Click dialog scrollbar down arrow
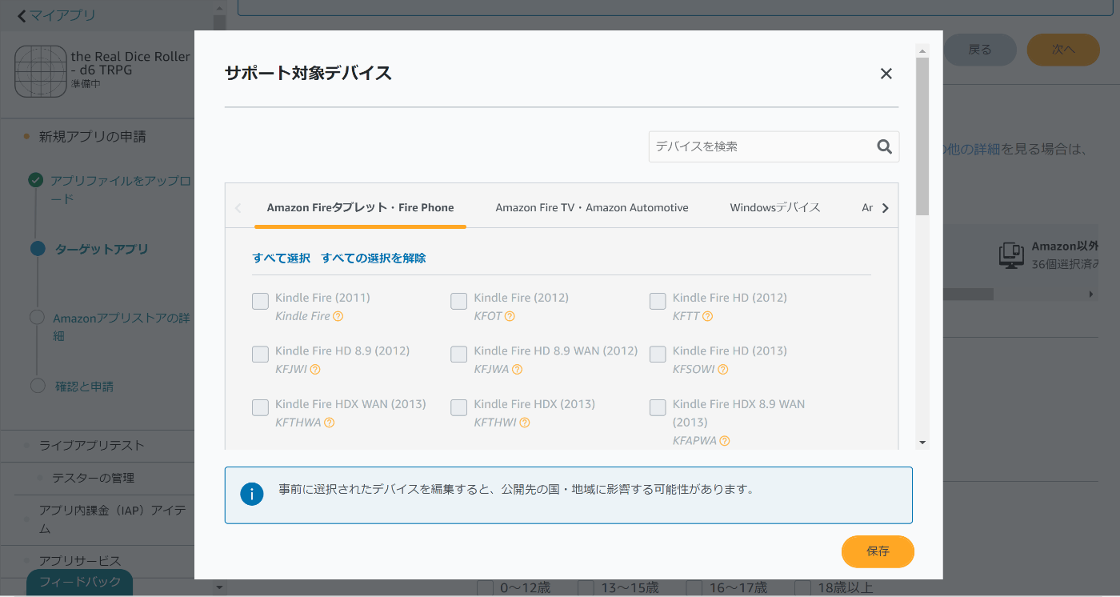This screenshot has height=597, width=1120. point(922,443)
